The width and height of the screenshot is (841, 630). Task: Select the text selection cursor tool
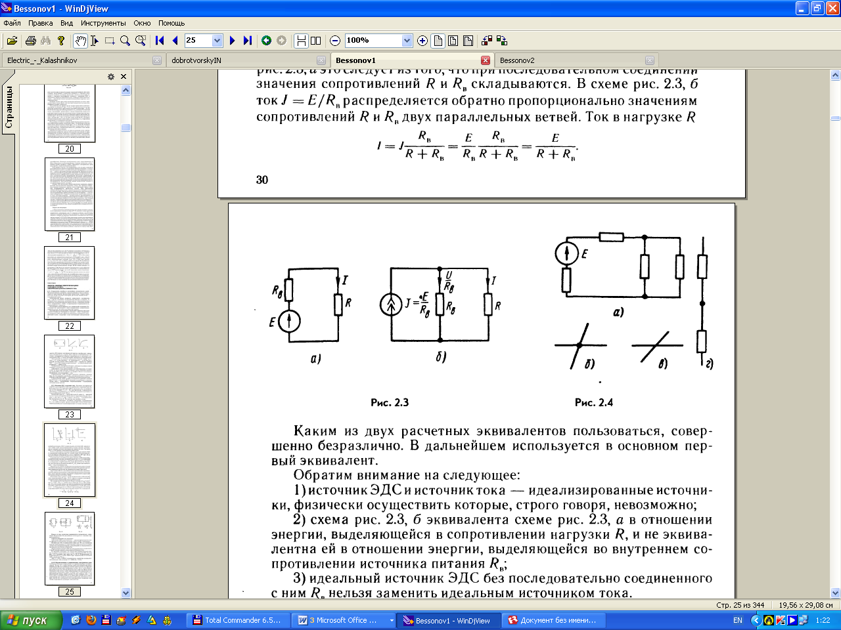click(x=95, y=41)
